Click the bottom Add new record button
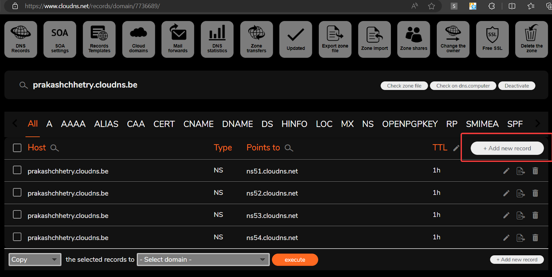Viewport: 552px width, 277px height. pos(517,259)
